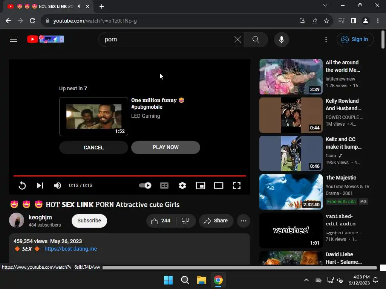386x289 pixels.
Task: Toggle the autoplay switch
Action: tap(145, 185)
